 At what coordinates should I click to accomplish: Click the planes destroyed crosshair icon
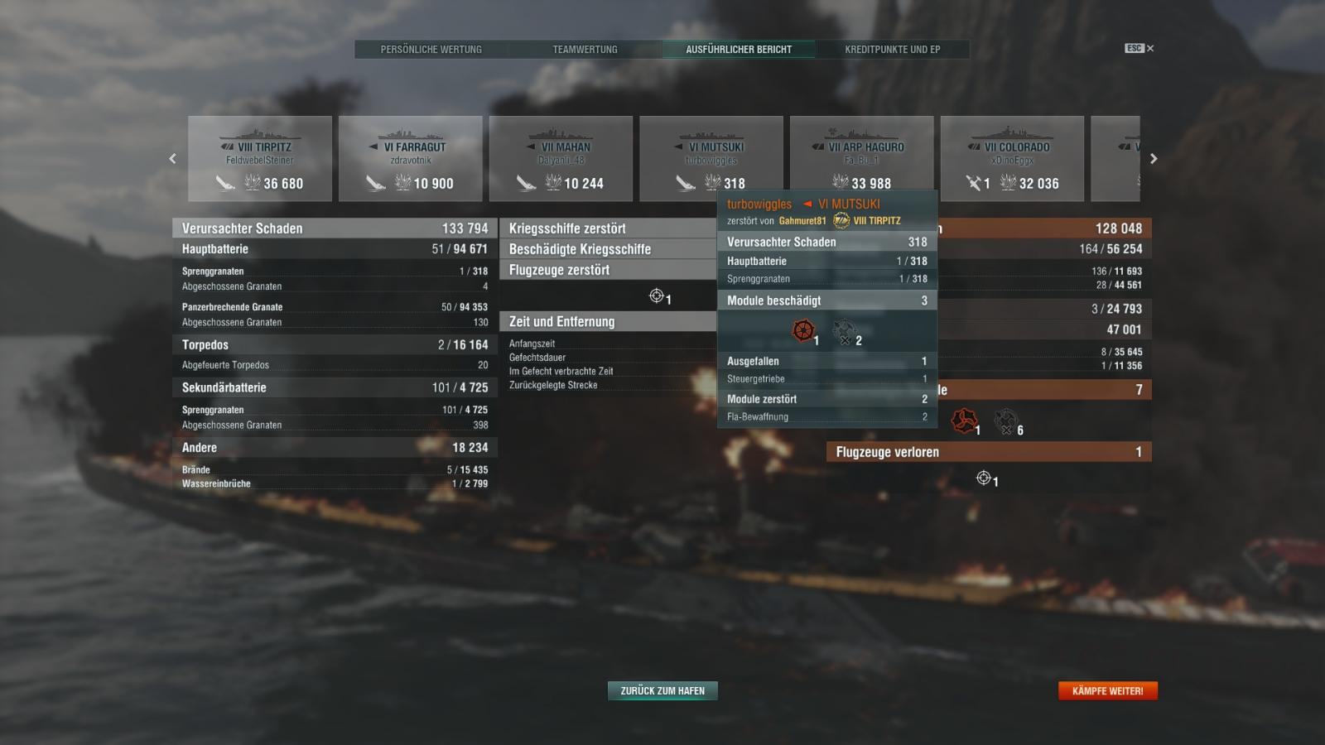click(657, 296)
